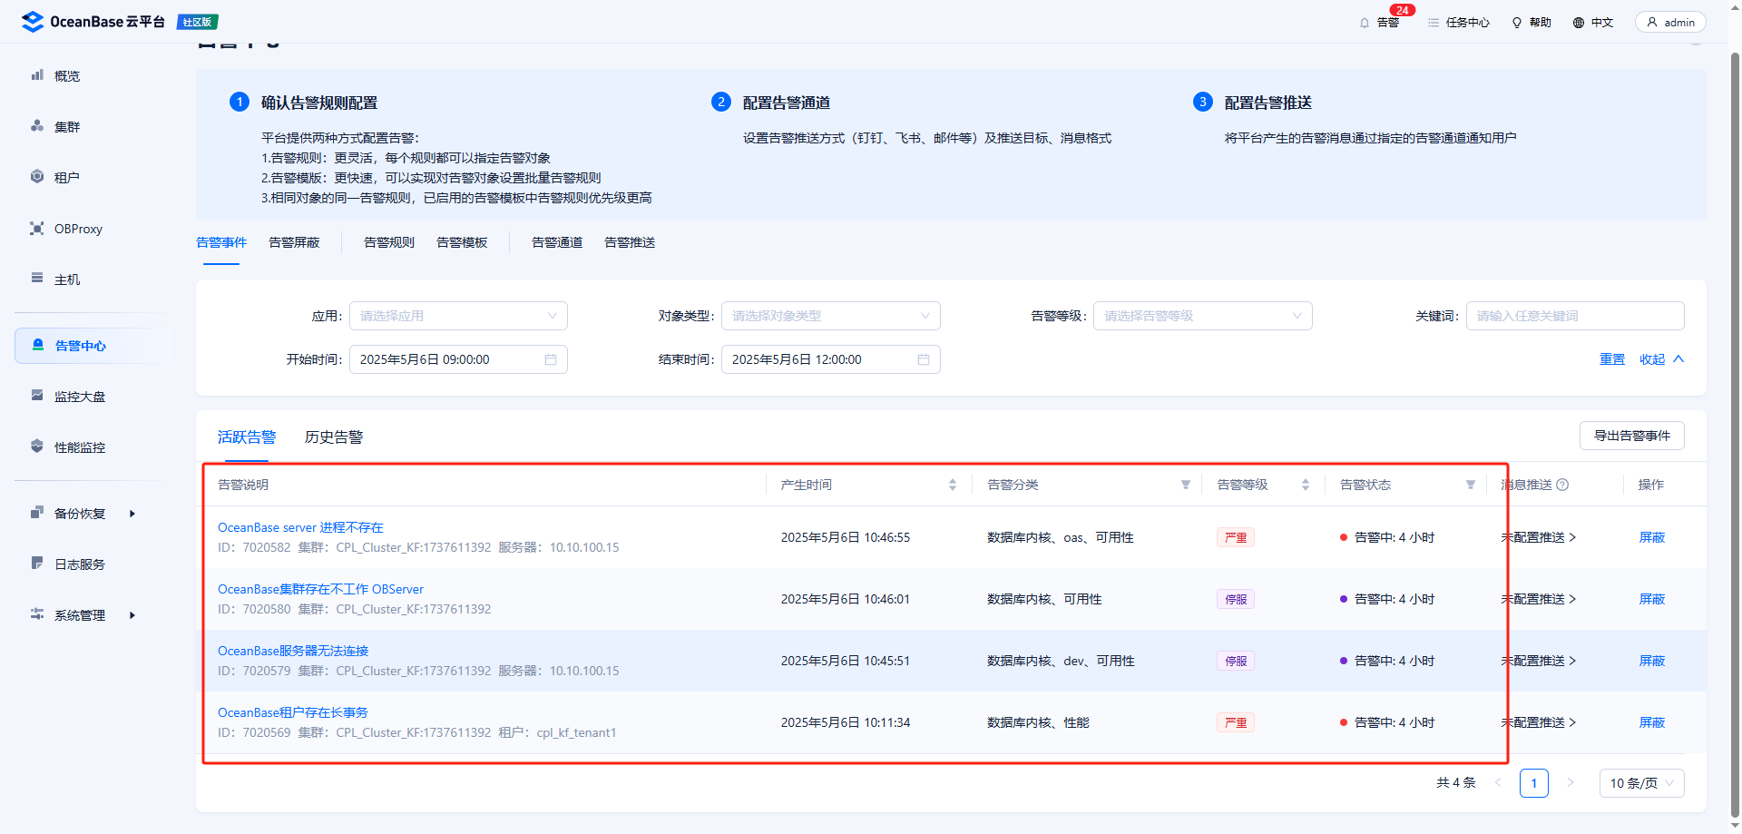Open calendar icon of 开始时间
This screenshot has height=834, width=1742.
click(x=551, y=359)
